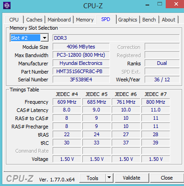
Task: Click CAS# Latency value 10.0
Action: click(126, 110)
